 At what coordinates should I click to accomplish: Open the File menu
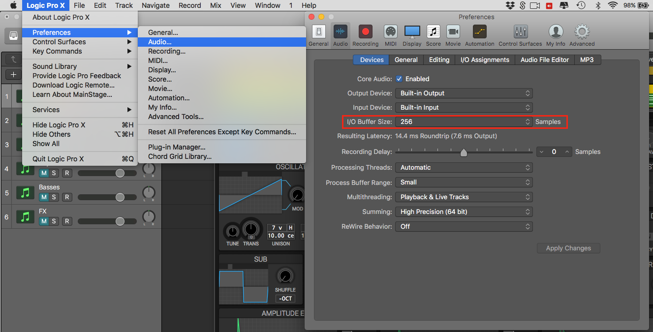[x=79, y=5]
